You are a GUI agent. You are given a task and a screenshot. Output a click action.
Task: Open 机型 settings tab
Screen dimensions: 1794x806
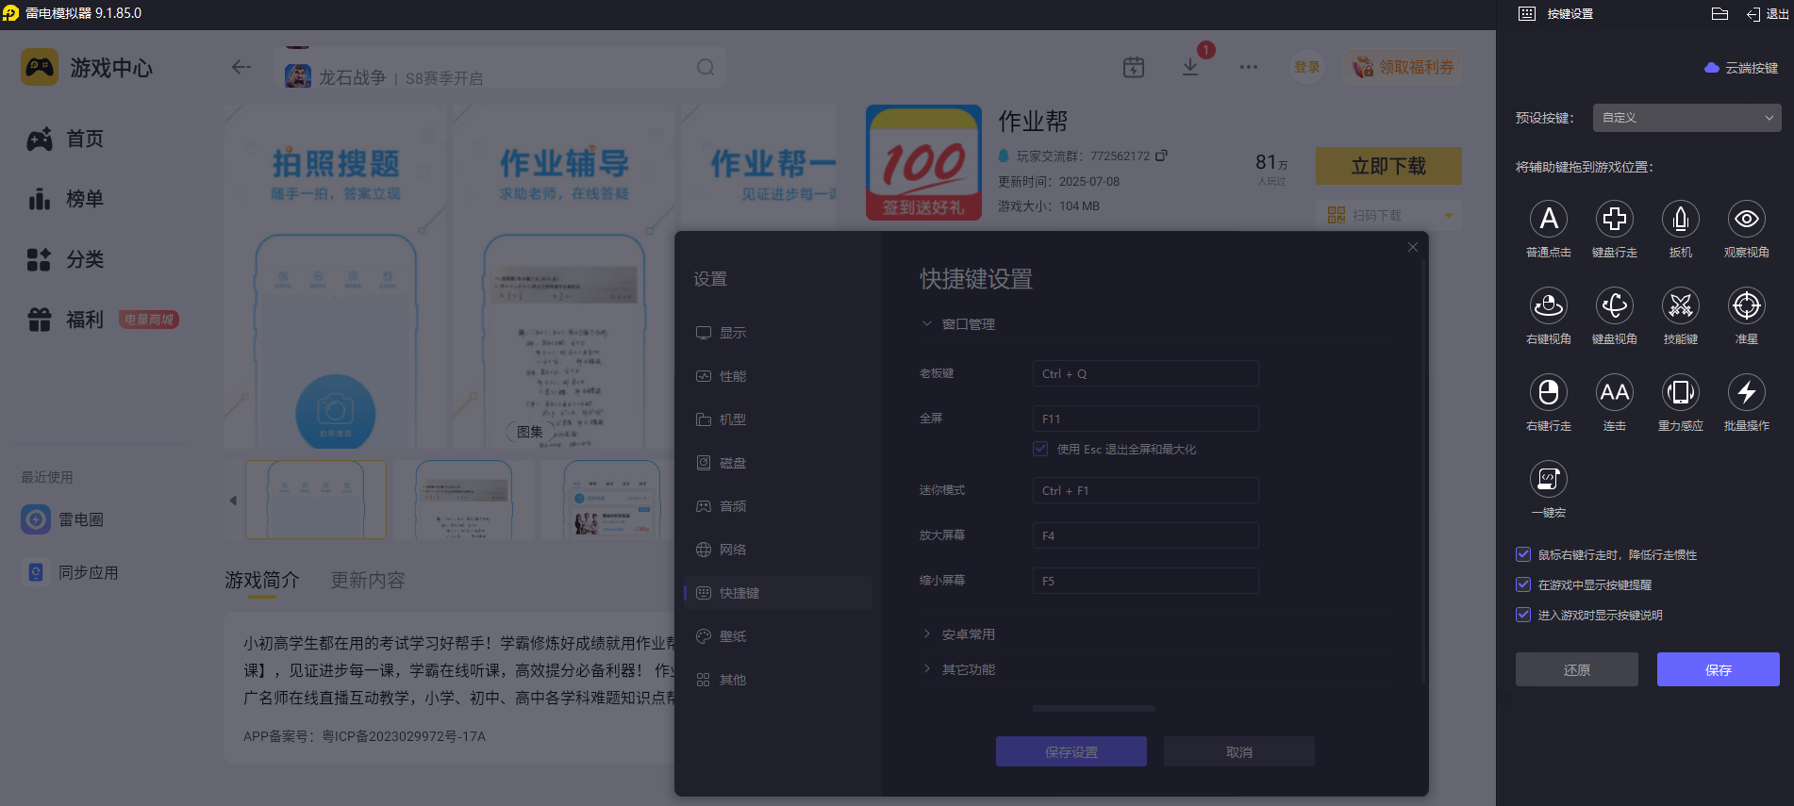pyautogui.click(x=778, y=419)
